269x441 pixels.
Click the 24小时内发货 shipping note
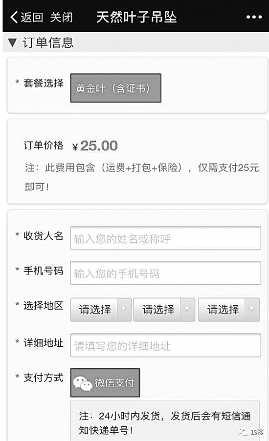point(165,423)
